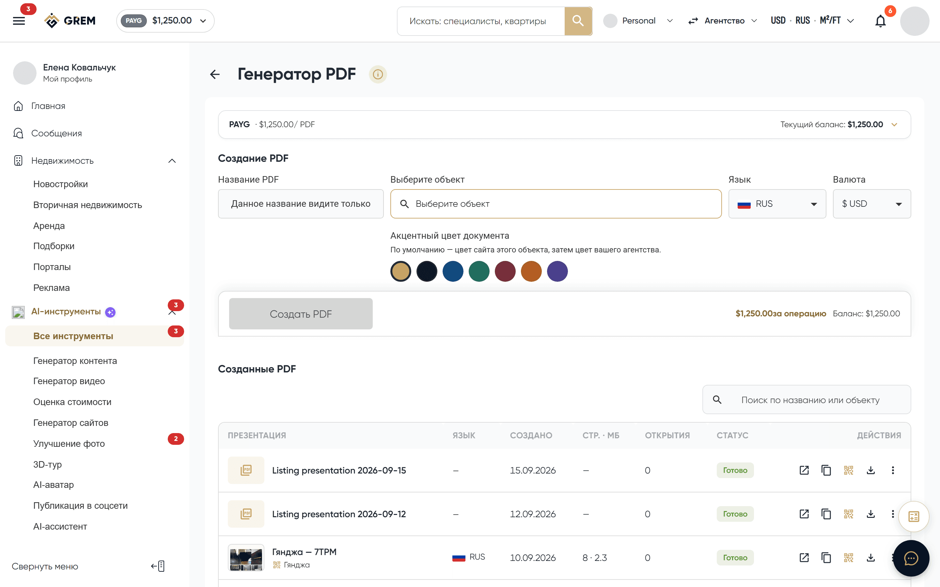Click the Гянджа — 7ТРМ presentation thumbnail
940x587 pixels.
click(246, 558)
